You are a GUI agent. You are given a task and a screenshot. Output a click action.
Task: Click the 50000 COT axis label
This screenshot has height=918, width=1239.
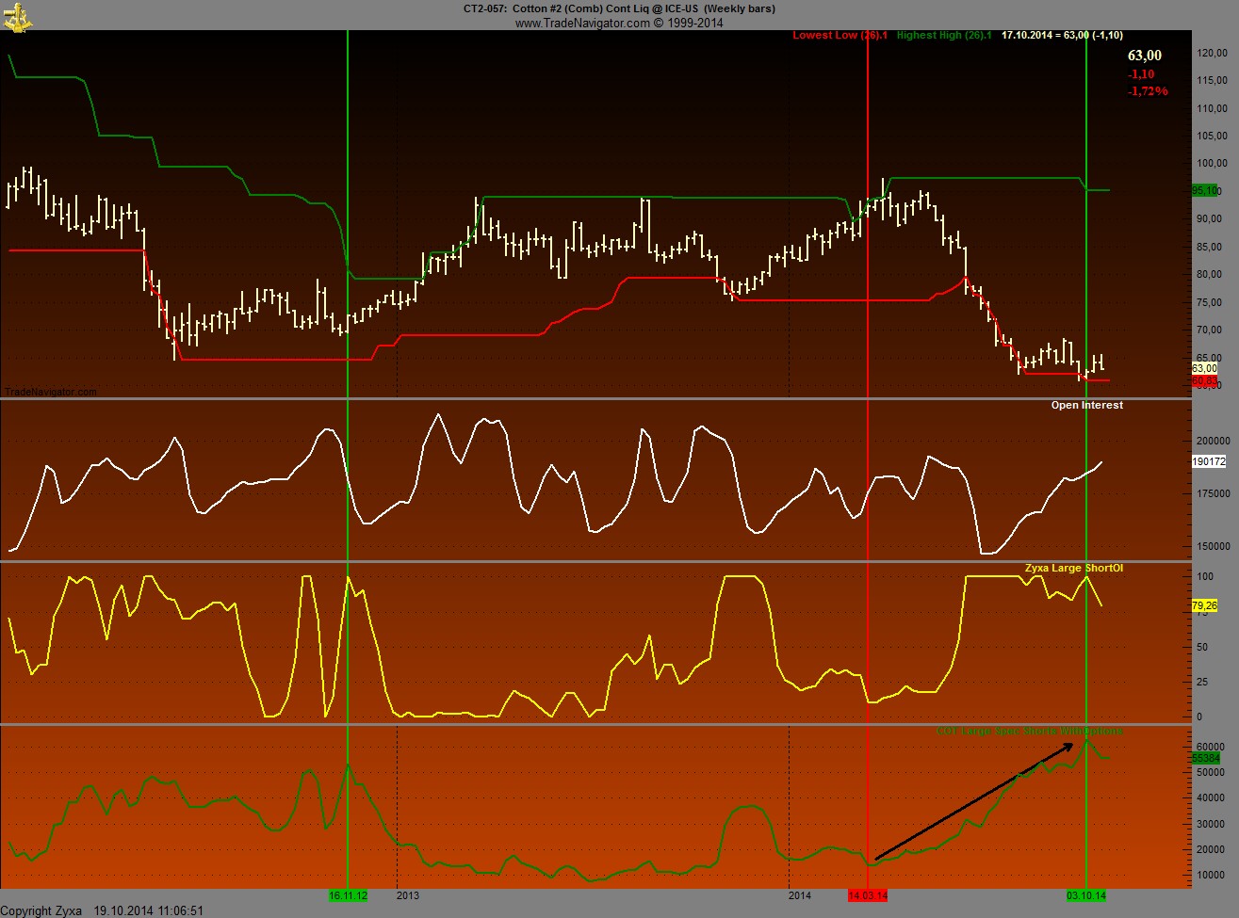pos(1209,773)
